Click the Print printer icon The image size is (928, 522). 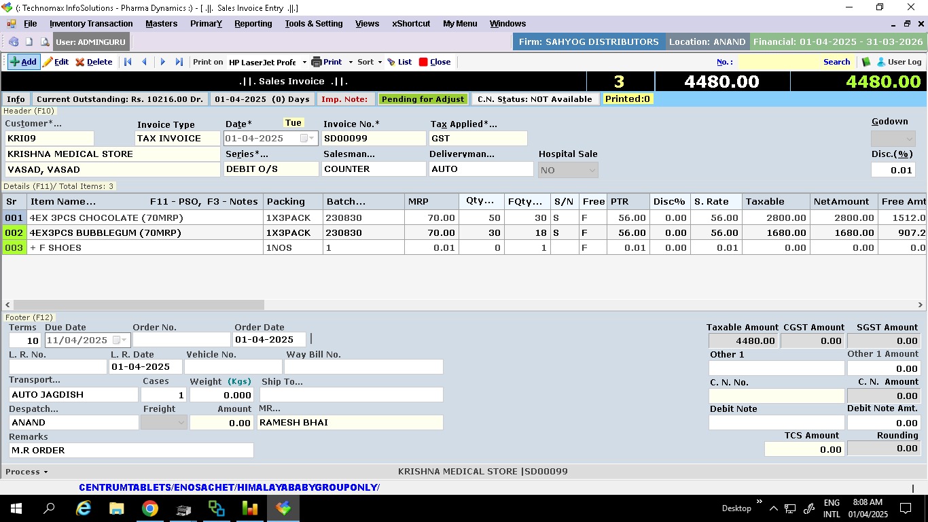pos(327,62)
